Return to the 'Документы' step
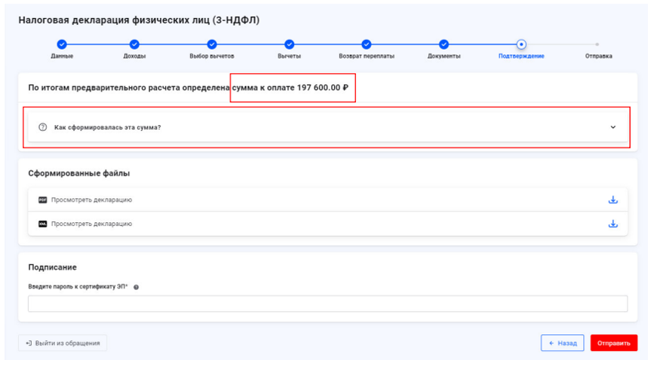657x366 pixels. click(444, 44)
